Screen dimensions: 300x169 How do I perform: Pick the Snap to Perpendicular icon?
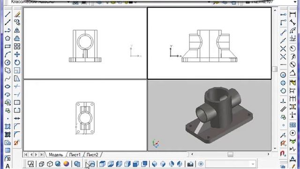click(283, 101)
